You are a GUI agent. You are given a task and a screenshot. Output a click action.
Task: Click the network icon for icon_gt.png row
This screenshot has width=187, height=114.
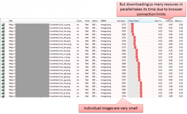[x=3, y=77]
